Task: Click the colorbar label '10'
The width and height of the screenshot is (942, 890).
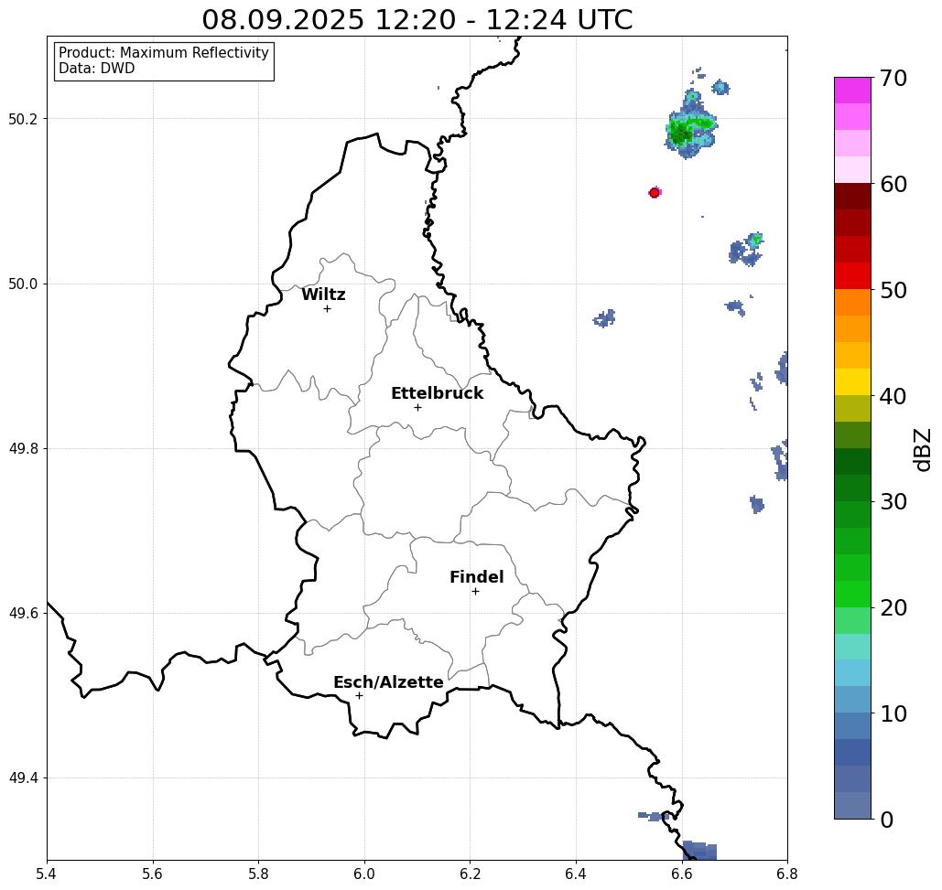Action: coord(893,713)
